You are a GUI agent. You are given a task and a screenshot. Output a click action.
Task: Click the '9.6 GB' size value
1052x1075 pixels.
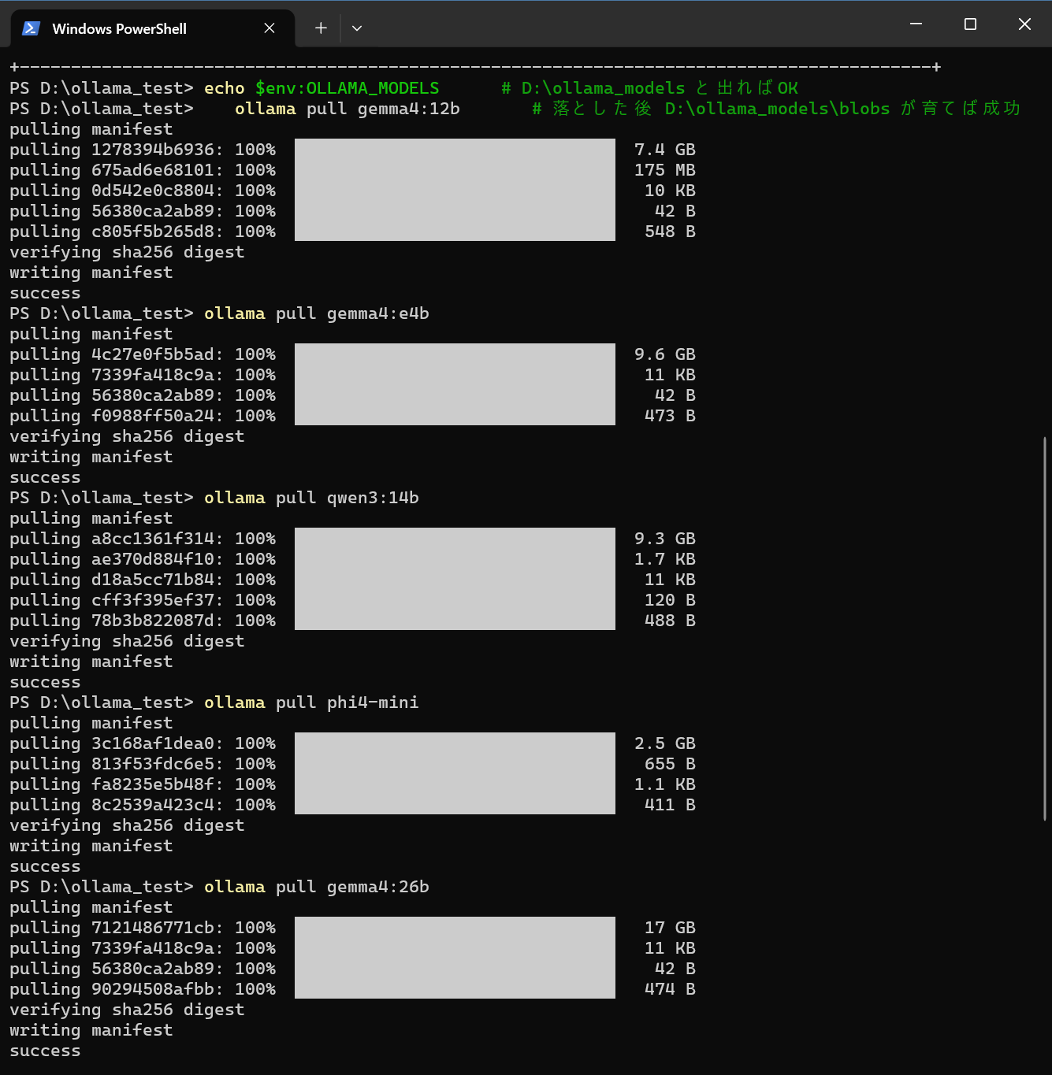pos(665,354)
